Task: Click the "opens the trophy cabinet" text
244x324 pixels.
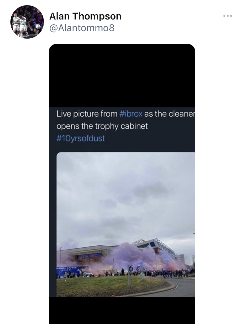Action: (102, 126)
